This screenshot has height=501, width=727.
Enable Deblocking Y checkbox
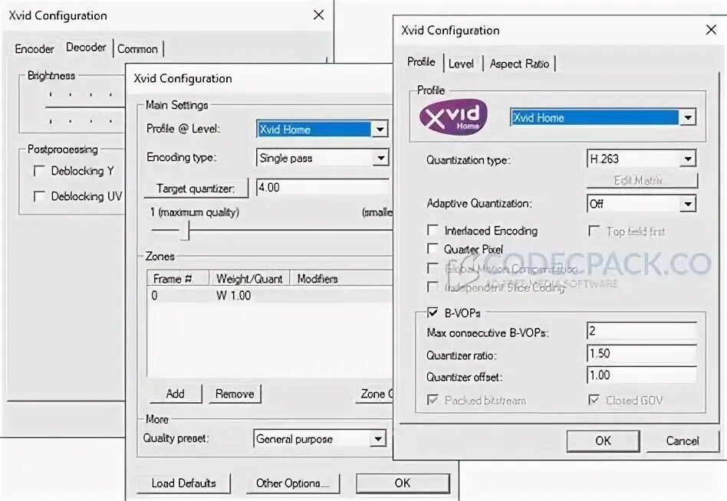[x=39, y=171]
